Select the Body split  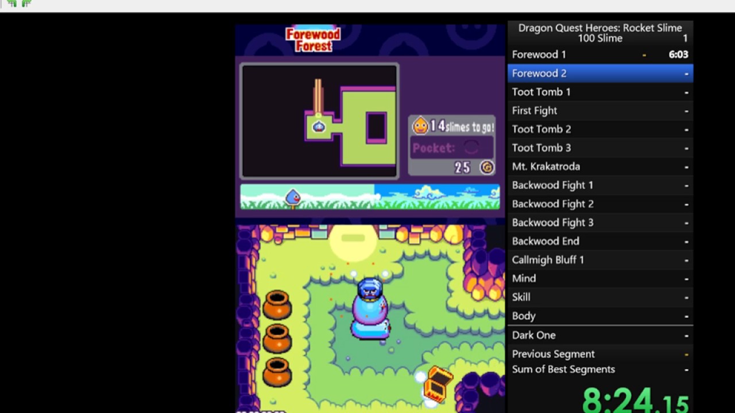tap(600, 316)
